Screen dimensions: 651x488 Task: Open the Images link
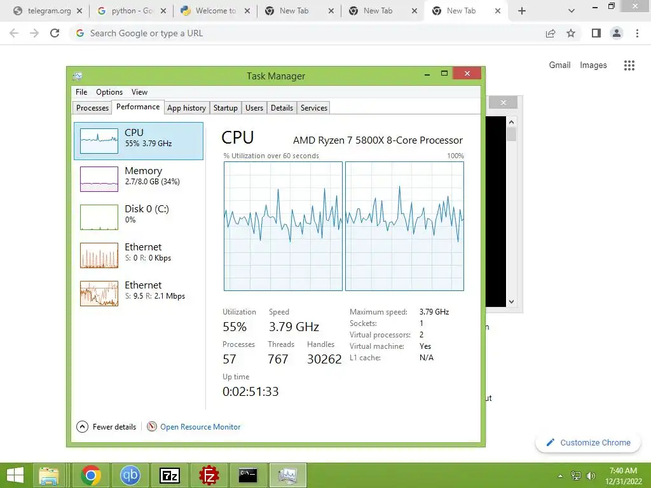tap(593, 65)
